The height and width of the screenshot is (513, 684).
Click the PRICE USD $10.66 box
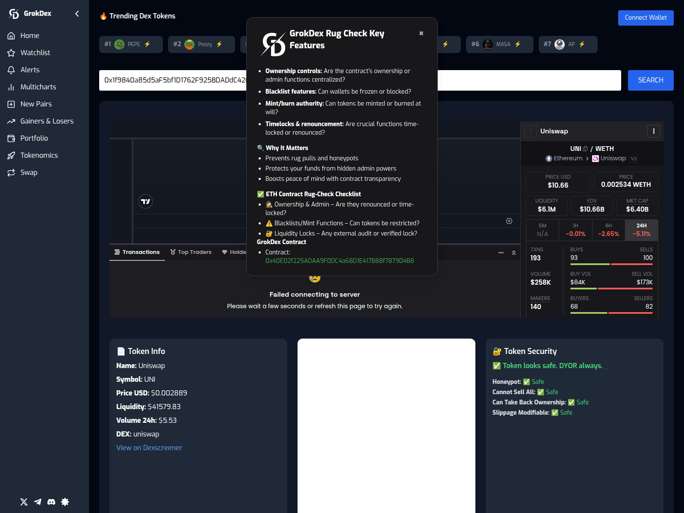coord(558,182)
